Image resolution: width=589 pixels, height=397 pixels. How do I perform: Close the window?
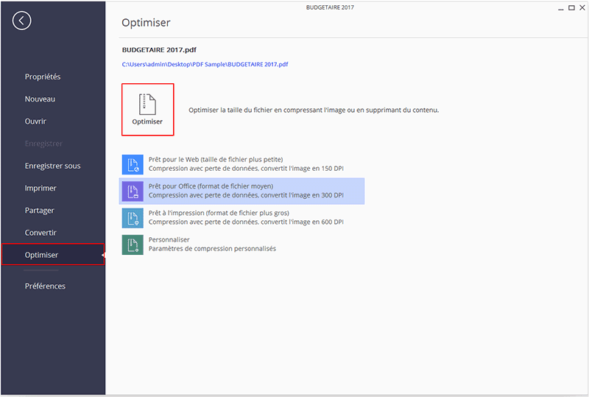pos(582,7)
